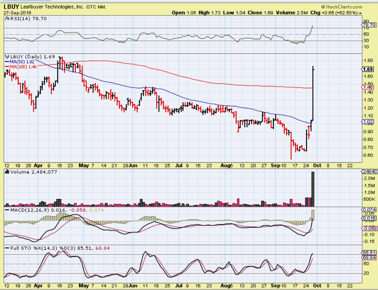Click the 0.60 price axis label
The image size is (378, 290).
pos(368,155)
